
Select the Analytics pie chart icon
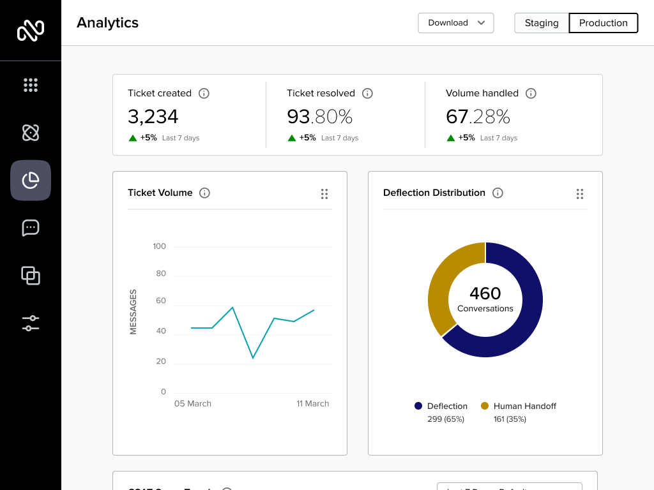tap(31, 181)
